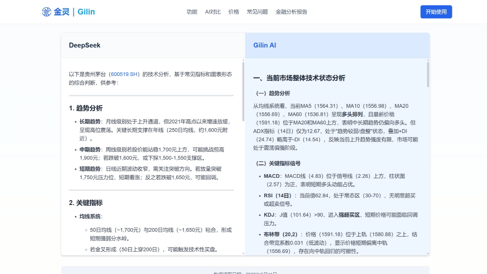Image resolution: width=487 pixels, height=274 pixels.
Task: Click the （一）趋势分析 subheading
Action: pos(274,93)
